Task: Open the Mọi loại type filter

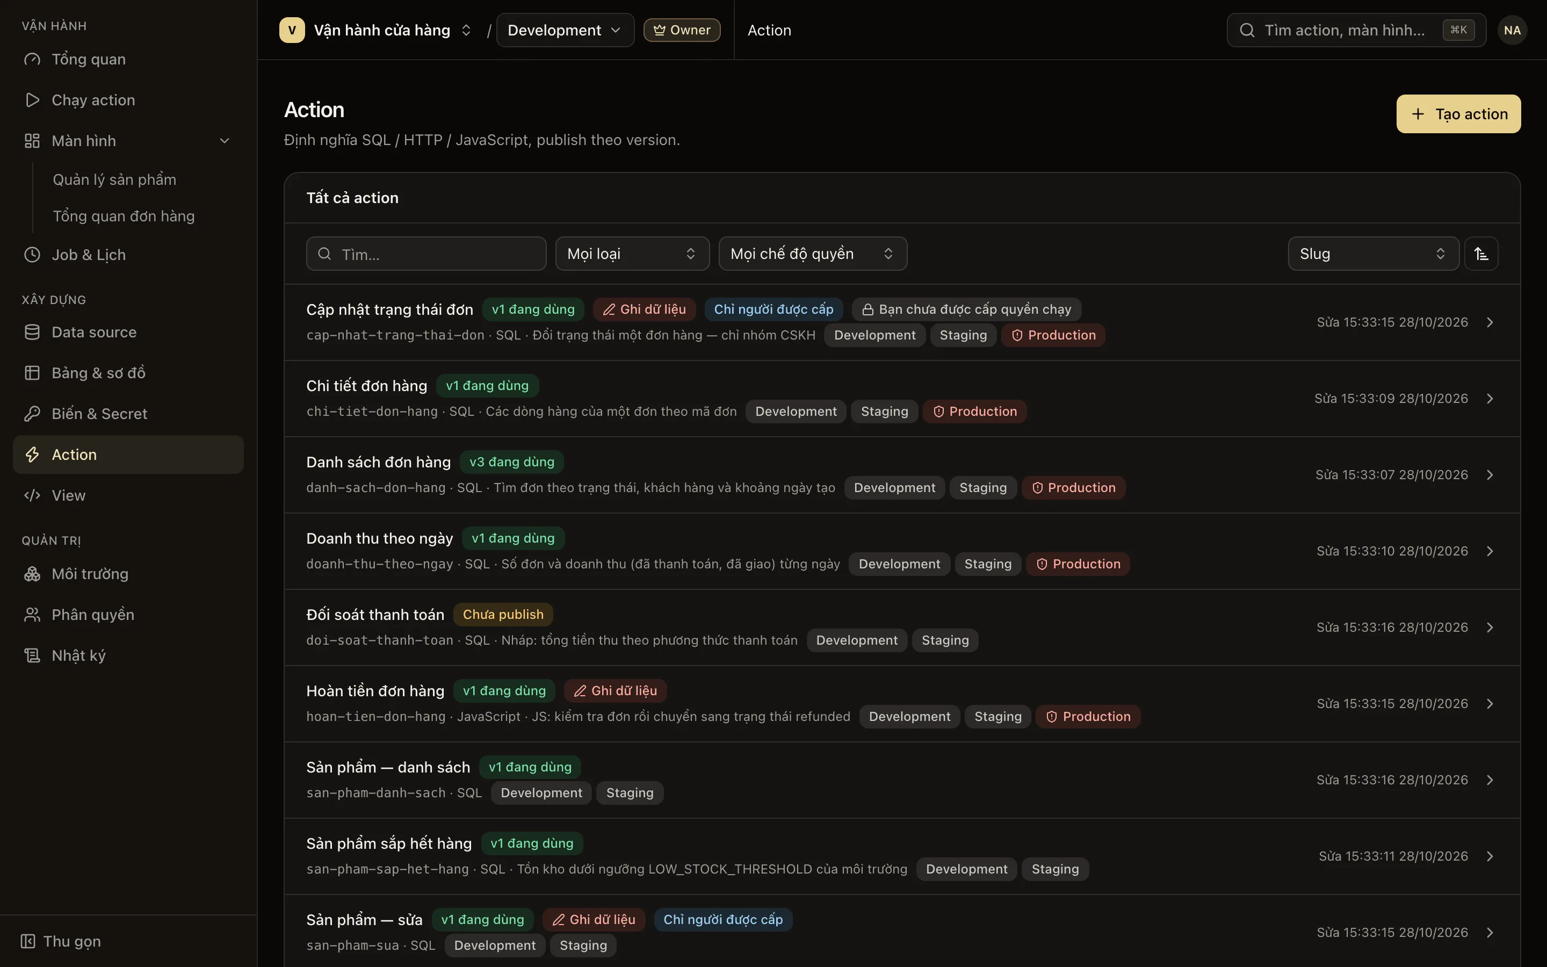Action: pyautogui.click(x=632, y=254)
